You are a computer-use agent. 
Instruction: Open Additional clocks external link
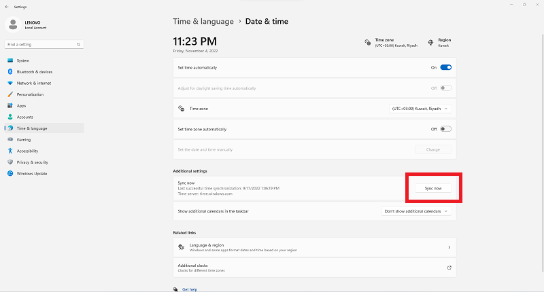(449, 268)
